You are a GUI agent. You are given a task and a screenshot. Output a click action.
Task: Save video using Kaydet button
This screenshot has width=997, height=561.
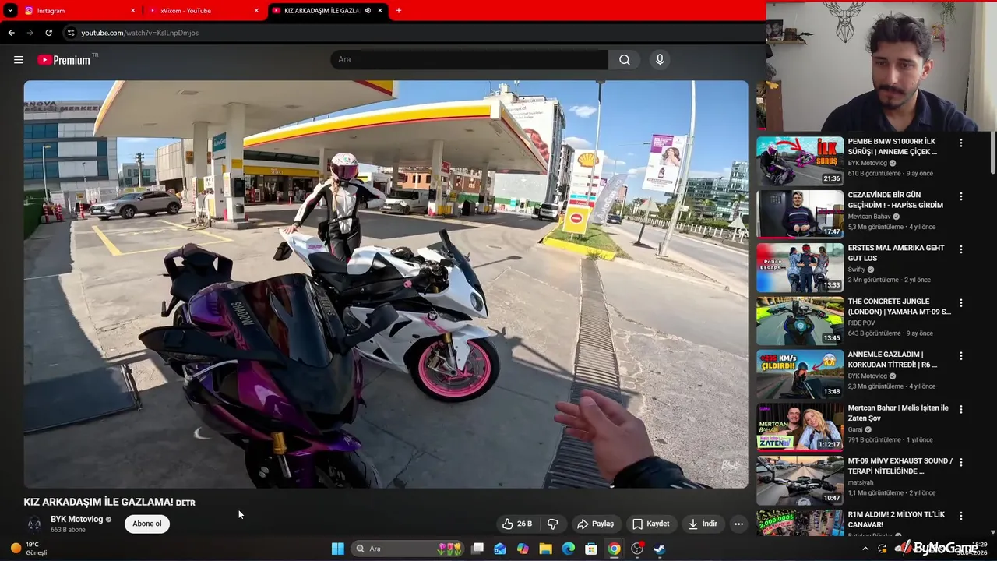(650, 524)
